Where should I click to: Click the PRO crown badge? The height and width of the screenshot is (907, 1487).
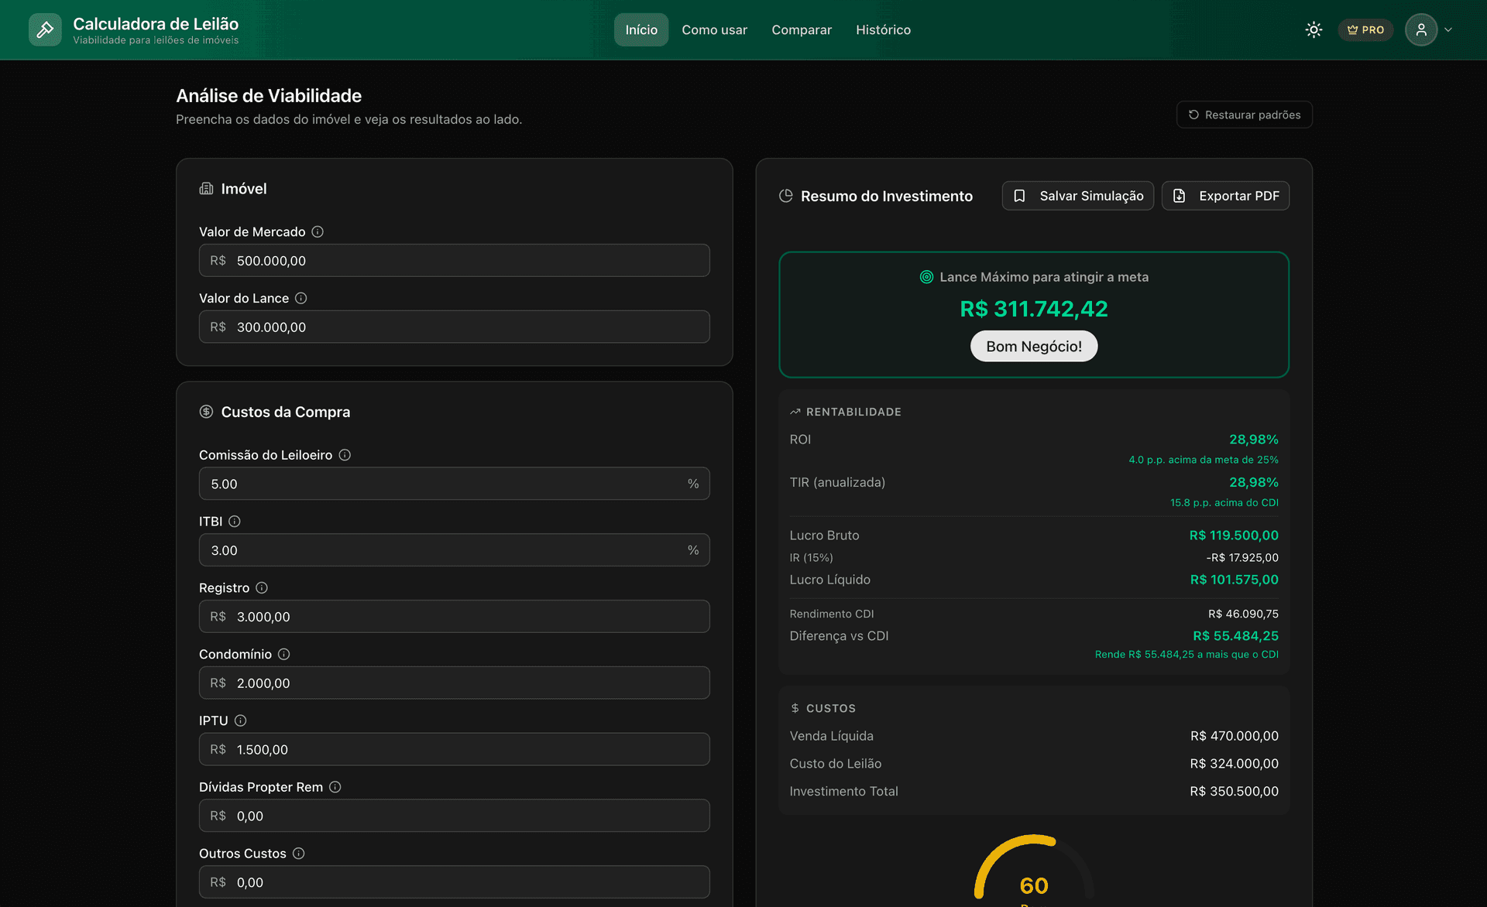(x=1365, y=29)
